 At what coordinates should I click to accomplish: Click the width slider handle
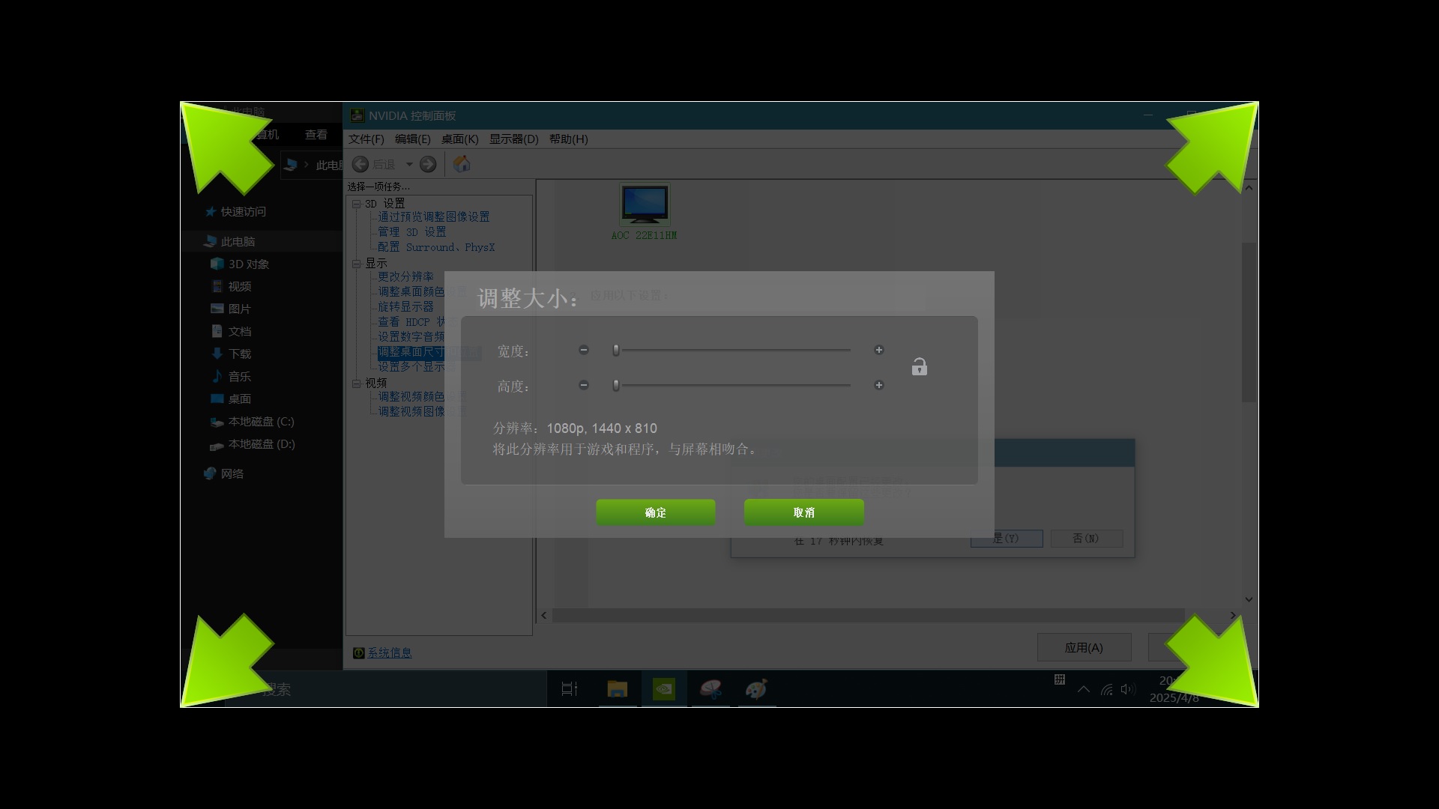coord(616,350)
